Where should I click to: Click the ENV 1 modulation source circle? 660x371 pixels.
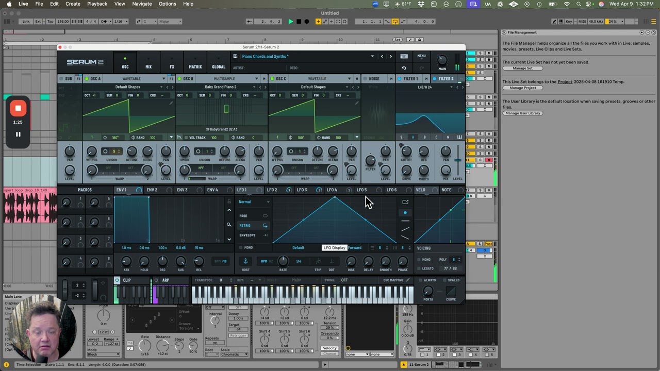pos(139,190)
